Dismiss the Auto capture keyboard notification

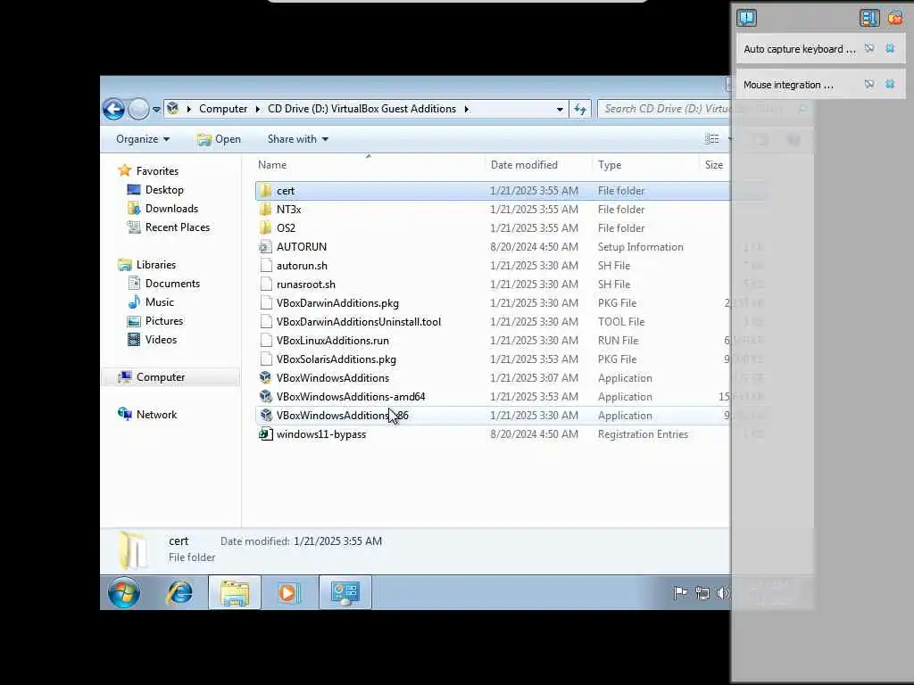click(x=890, y=48)
